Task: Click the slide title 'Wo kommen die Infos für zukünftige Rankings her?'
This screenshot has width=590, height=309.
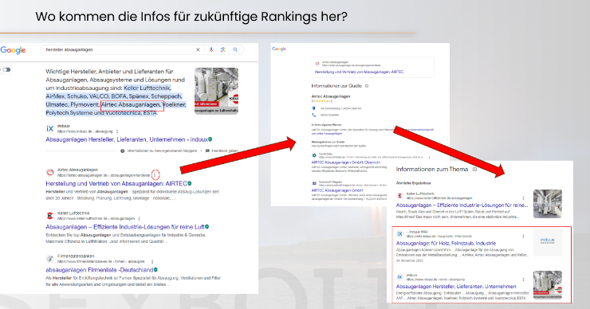Action: pyautogui.click(x=191, y=17)
